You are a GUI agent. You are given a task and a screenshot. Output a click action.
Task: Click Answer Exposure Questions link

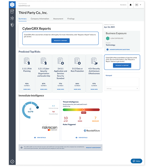[x=119, y=50]
